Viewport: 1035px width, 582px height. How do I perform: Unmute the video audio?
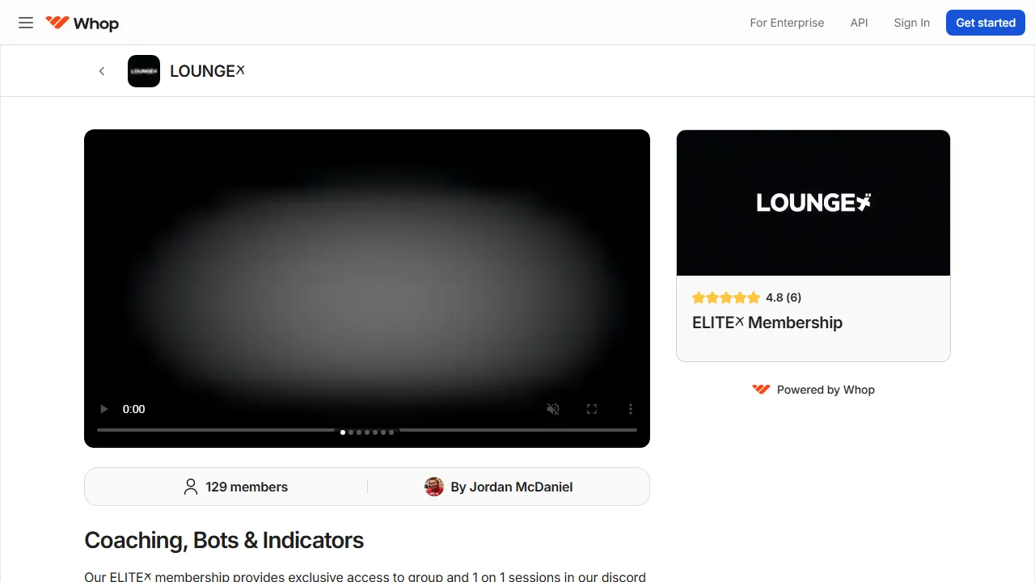click(x=553, y=409)
